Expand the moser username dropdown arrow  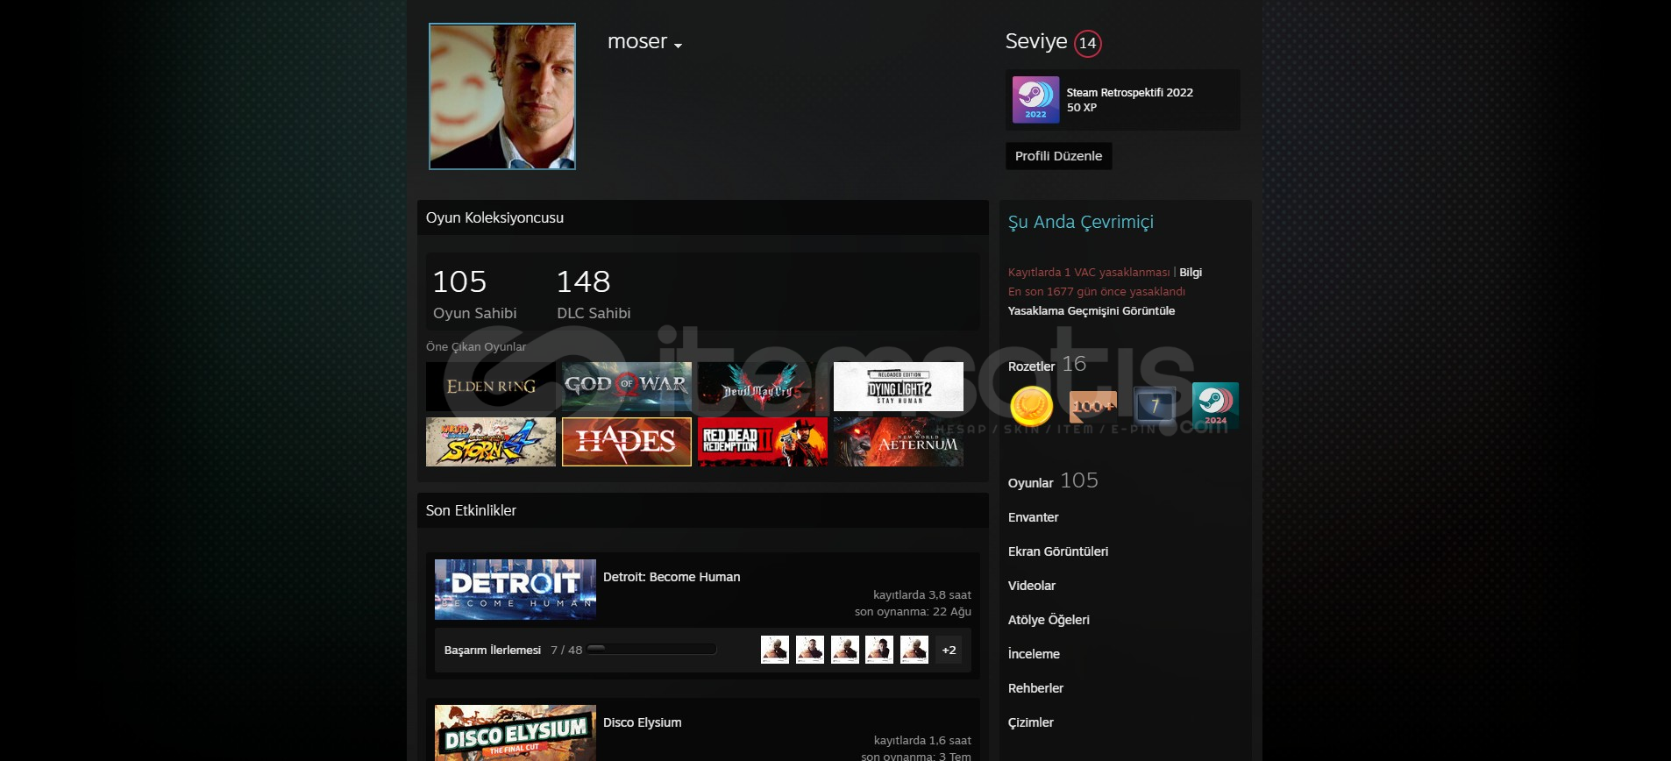pos(678,46)
